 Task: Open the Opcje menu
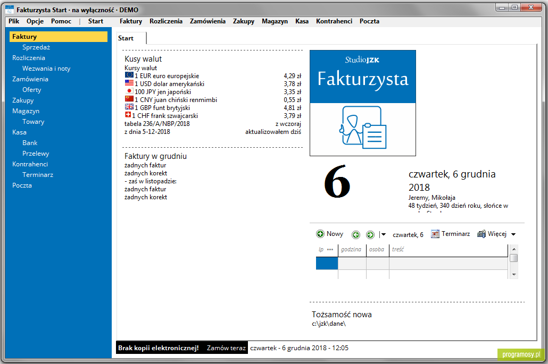click(35, 21)
